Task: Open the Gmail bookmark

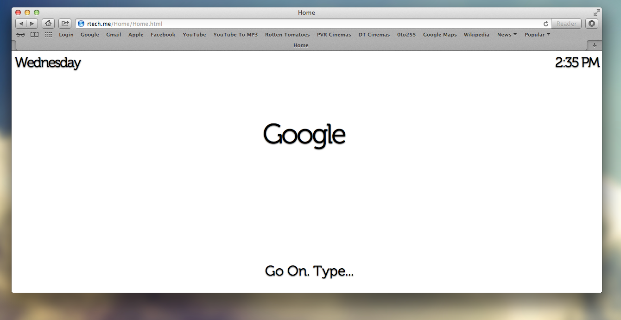Action: (x=114, y=35)
